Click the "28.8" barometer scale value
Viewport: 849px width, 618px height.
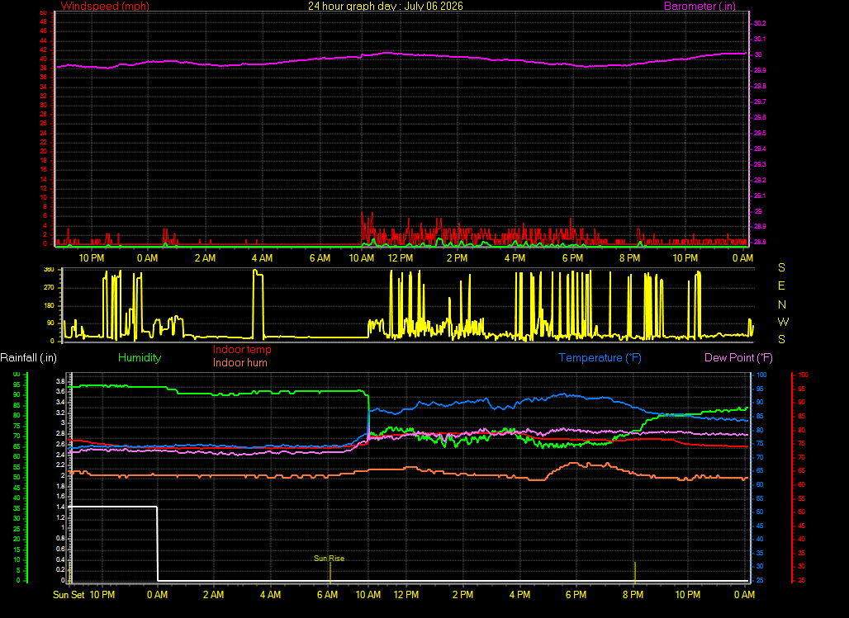tap(760, 242)
